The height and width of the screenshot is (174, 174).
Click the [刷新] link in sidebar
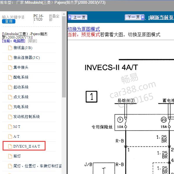point(32,41)
